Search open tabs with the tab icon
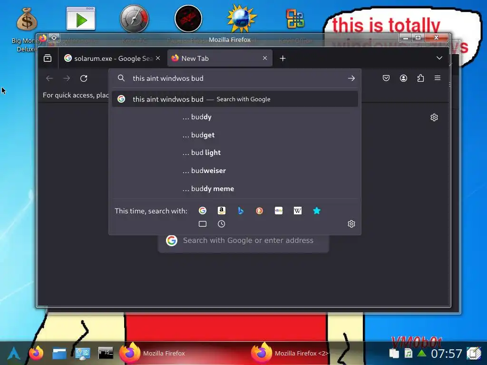This screenshot has height=365, width=487. pos(203,224)
